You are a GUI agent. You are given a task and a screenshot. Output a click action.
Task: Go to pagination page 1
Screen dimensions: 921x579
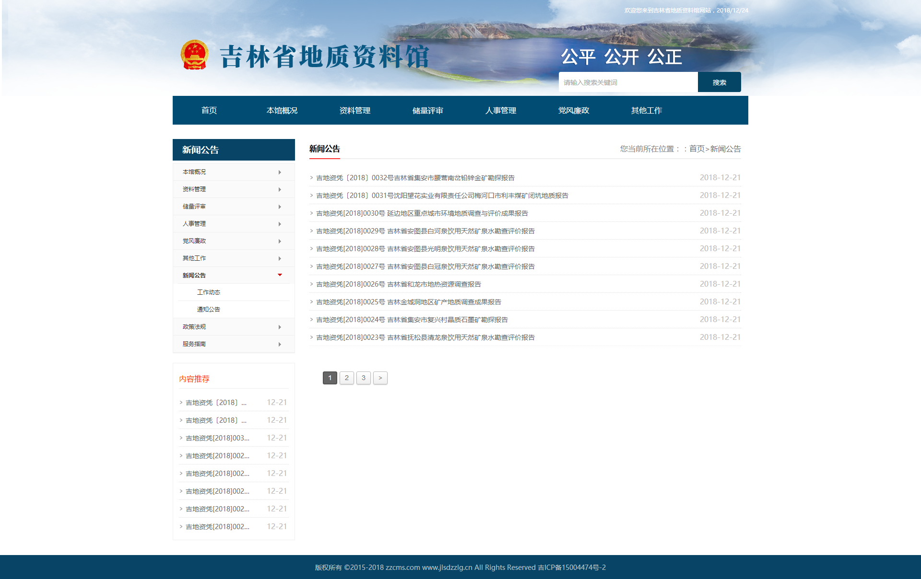click(x=330, y=378)
